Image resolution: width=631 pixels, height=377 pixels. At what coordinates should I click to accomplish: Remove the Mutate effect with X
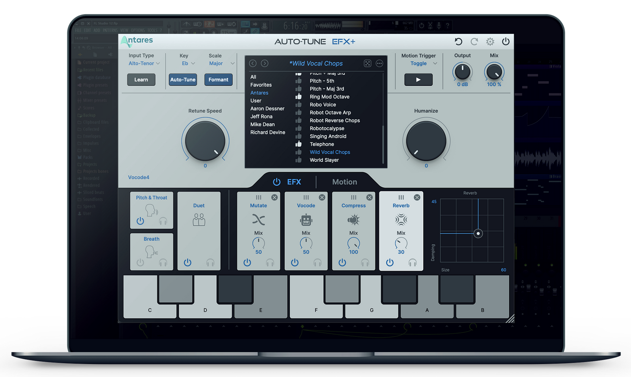click(274, 197)
